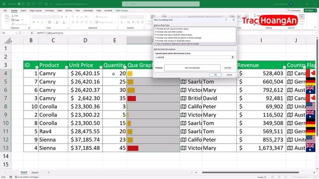
Task: Click the horizontal scrollbar at bottom
Action: click(250, 173)
